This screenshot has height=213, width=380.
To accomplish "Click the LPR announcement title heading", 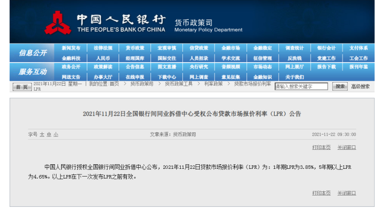I will 192,113.
